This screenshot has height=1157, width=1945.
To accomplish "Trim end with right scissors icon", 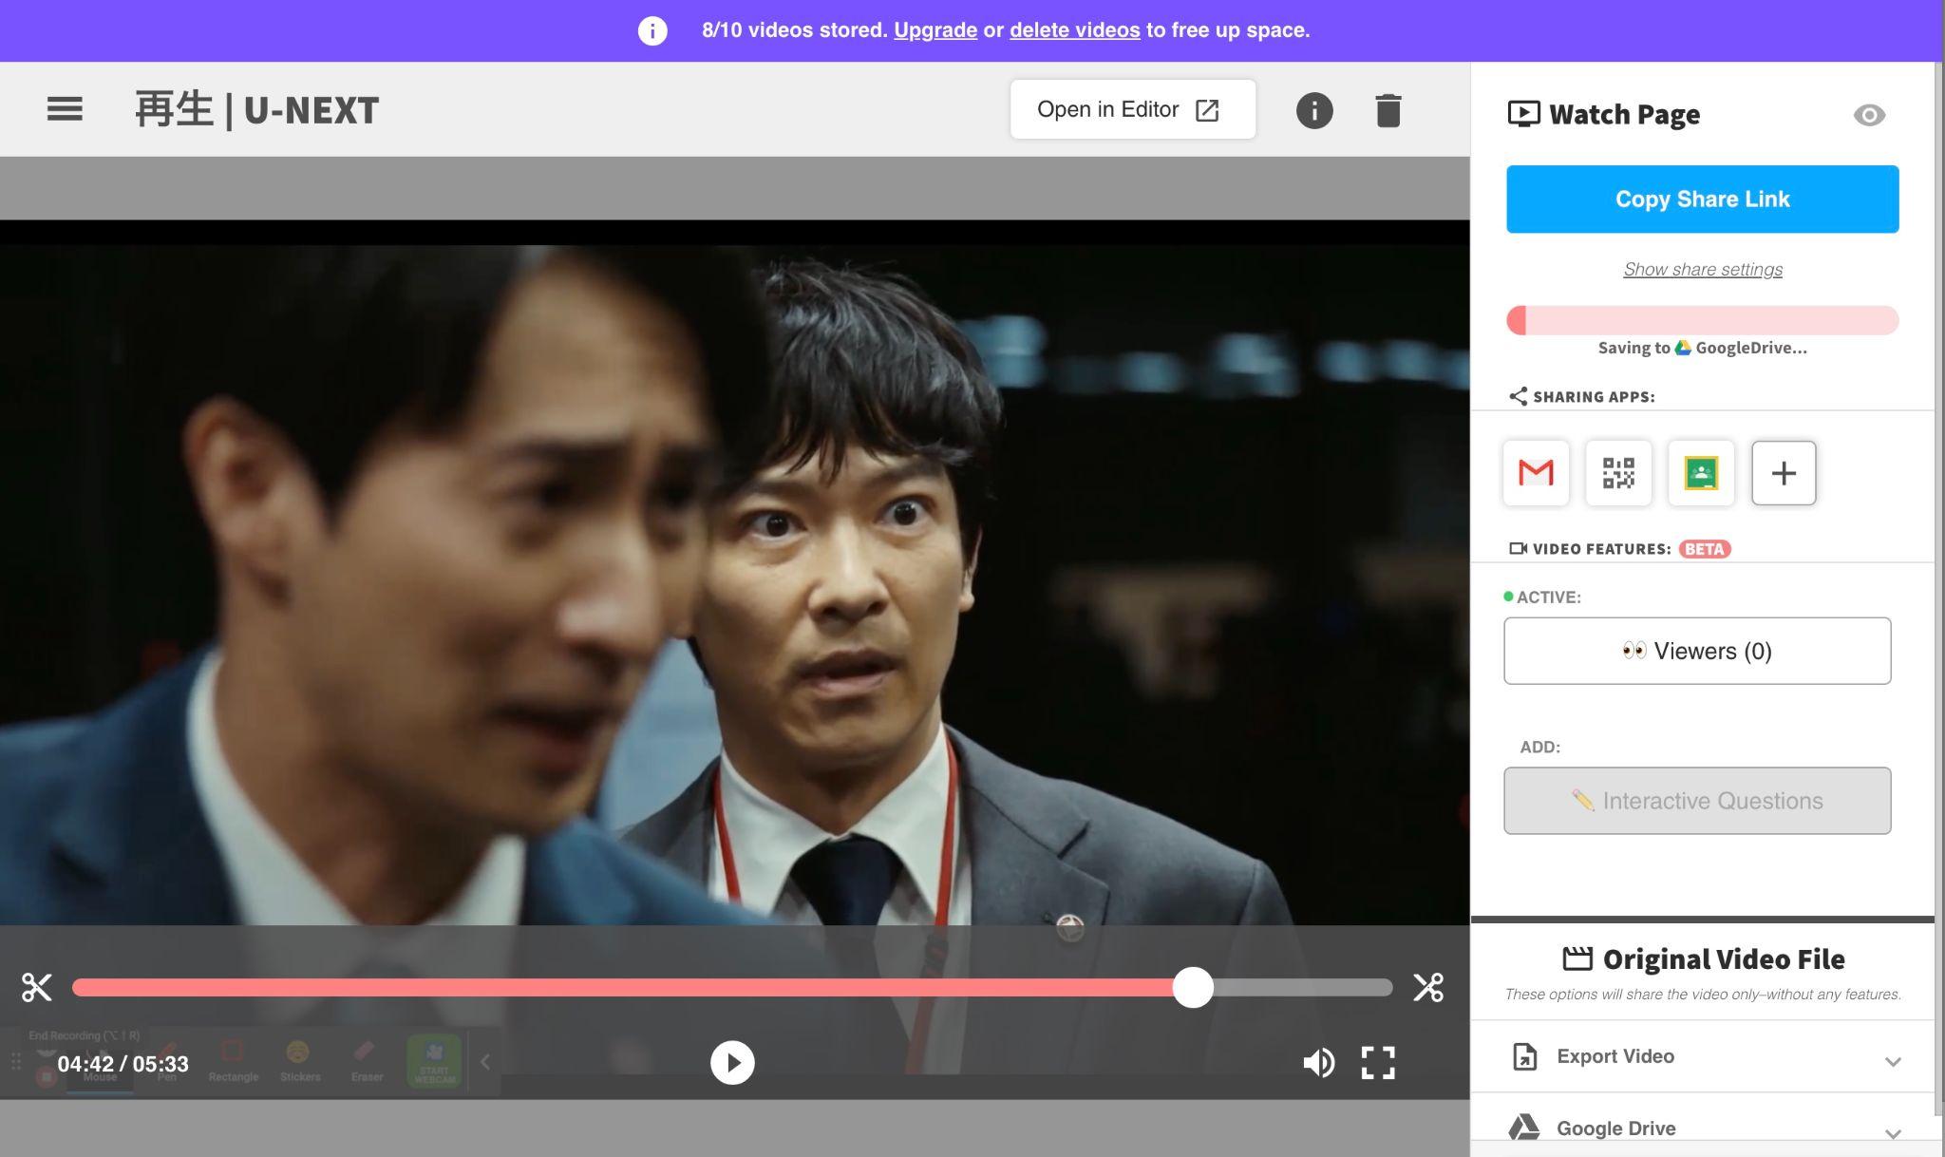I will tap(1428, 987).
